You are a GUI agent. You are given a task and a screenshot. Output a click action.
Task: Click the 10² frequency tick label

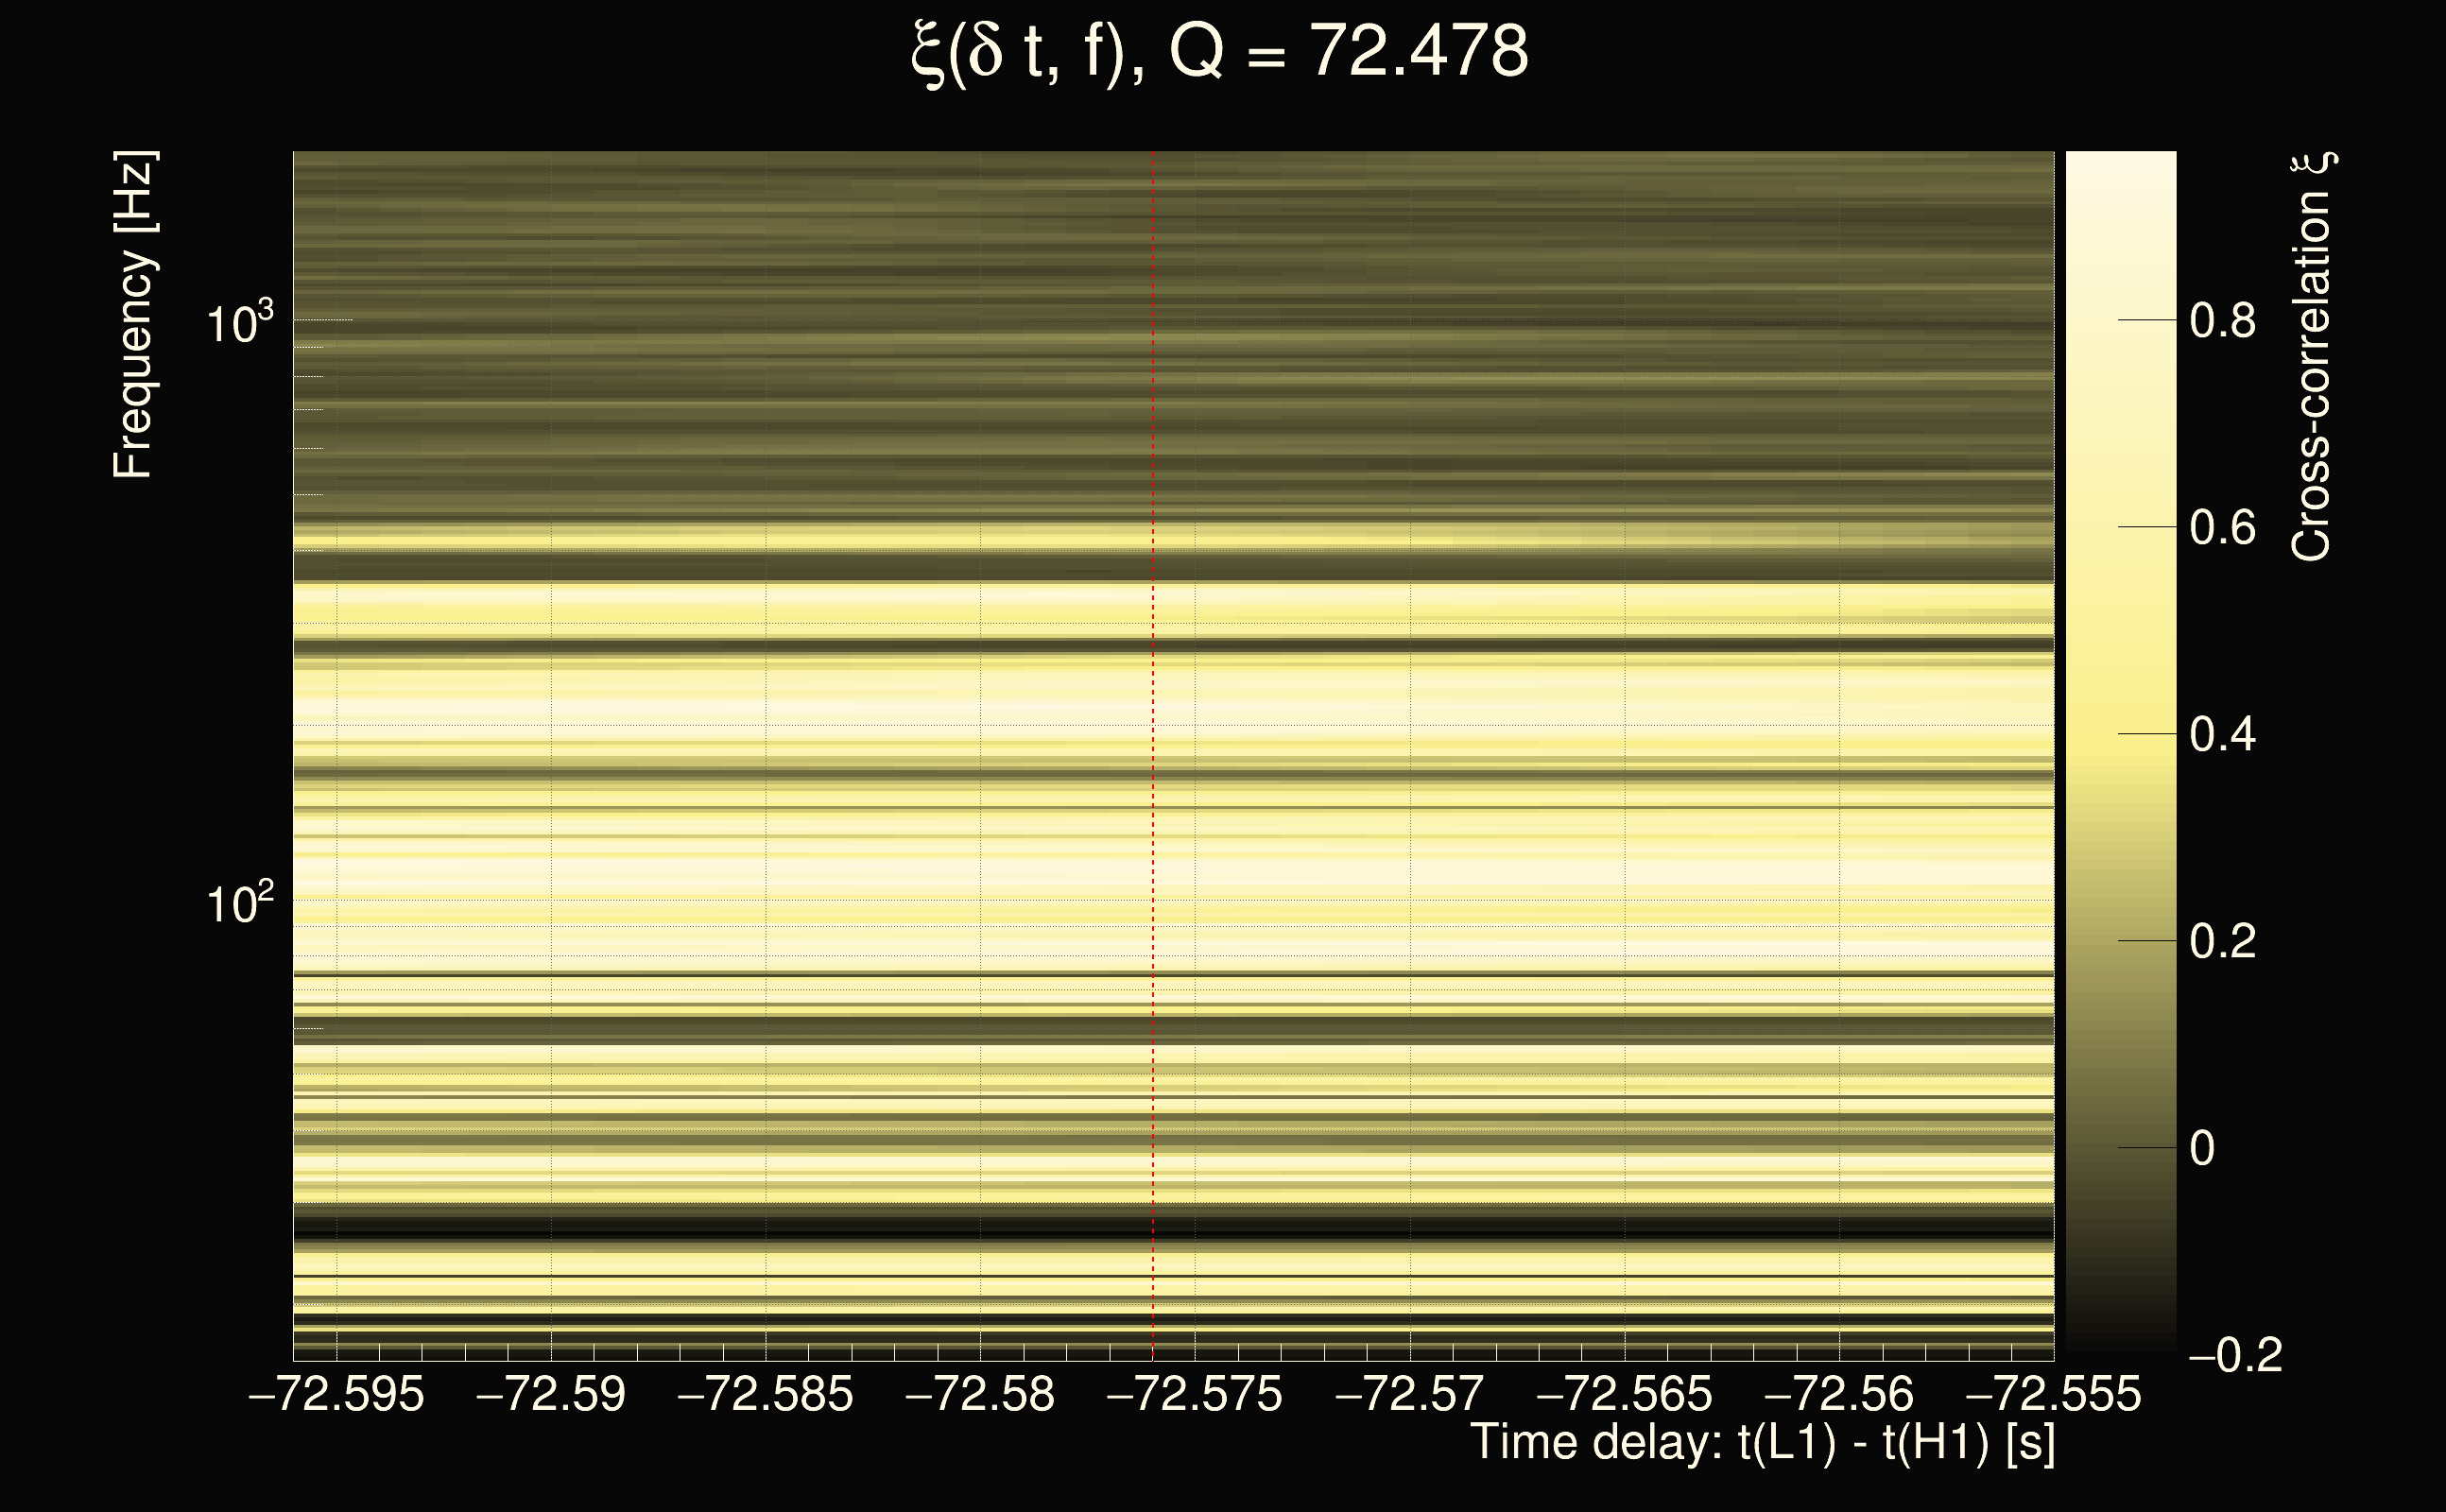pos(239,903)
